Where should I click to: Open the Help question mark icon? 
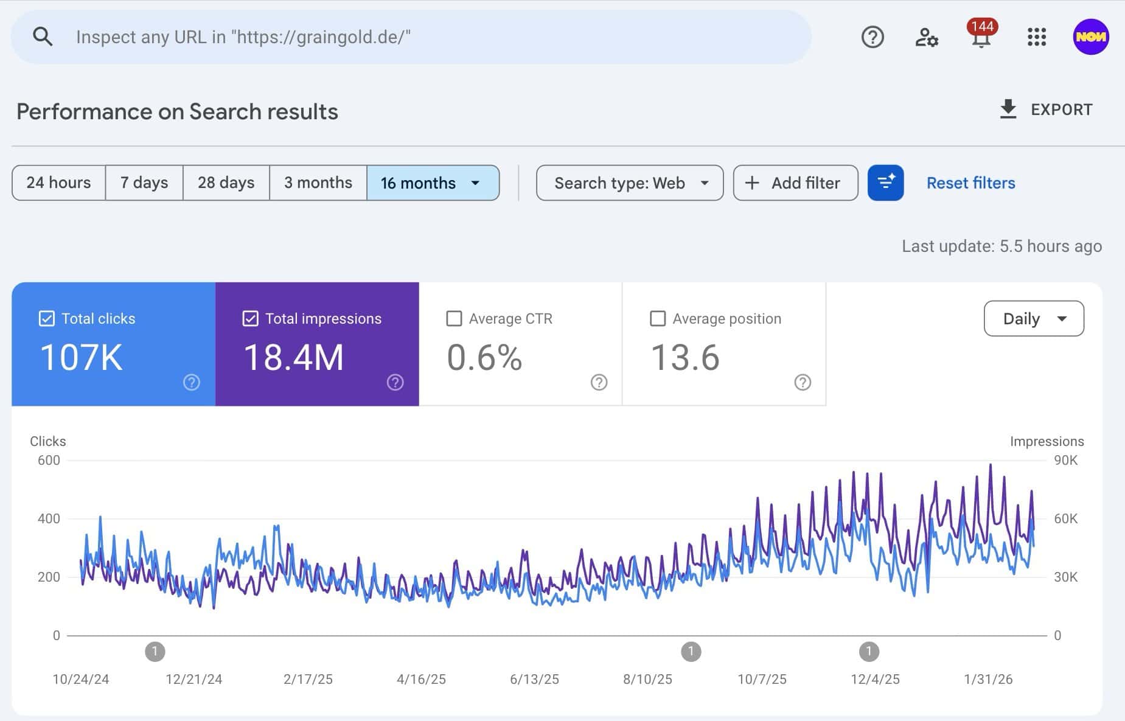[872, 37]
